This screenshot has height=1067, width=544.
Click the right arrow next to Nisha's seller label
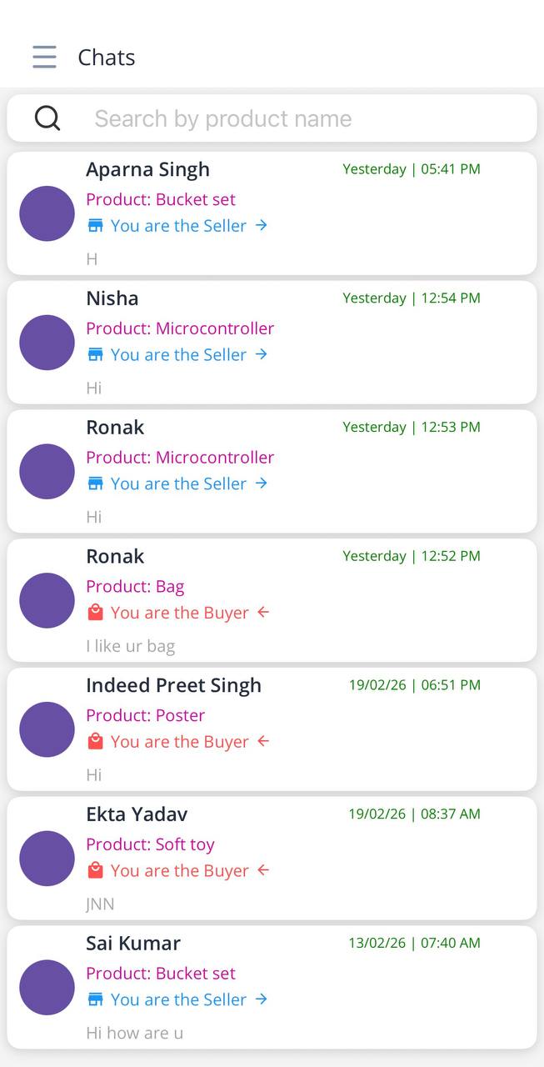[262, 354]
